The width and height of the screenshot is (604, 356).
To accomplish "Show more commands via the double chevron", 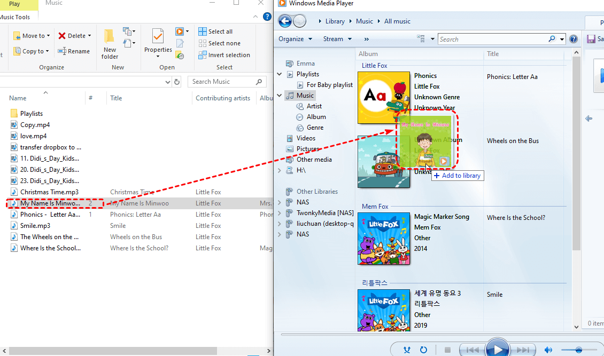I will (366, 39).
